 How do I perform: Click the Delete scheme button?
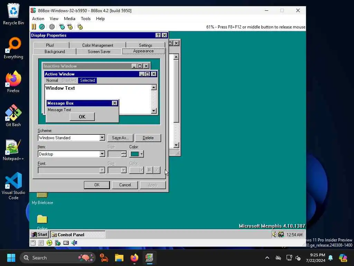tap(148, 138)
